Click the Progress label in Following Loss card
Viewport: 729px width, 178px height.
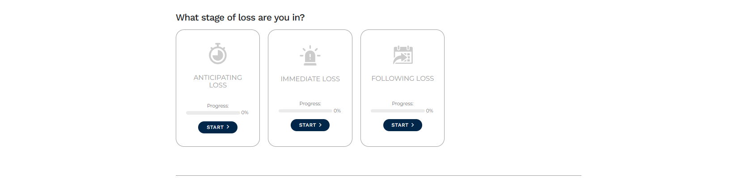(403, 103)
